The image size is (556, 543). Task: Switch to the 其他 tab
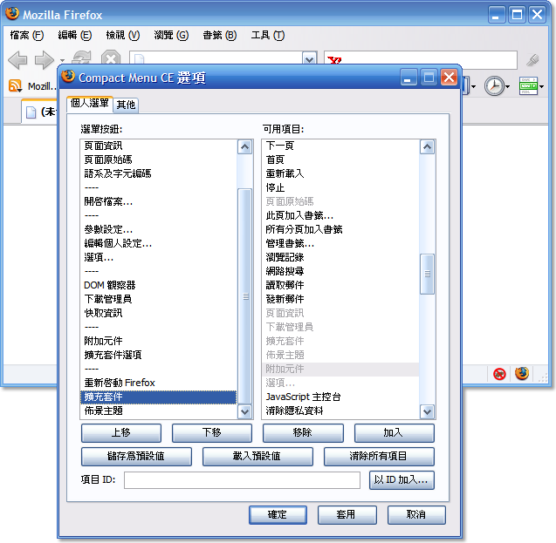click(x=126, y=105)
